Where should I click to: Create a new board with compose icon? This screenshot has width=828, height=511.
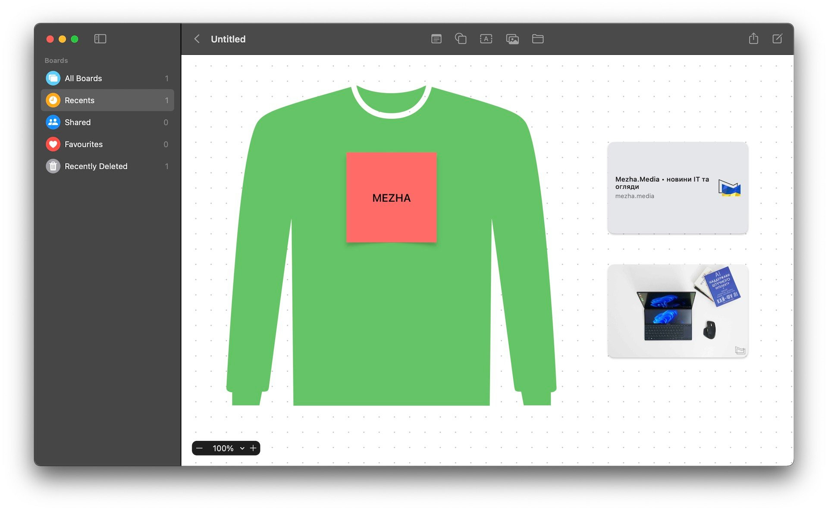pyautogui.click(x=777, y=39)
